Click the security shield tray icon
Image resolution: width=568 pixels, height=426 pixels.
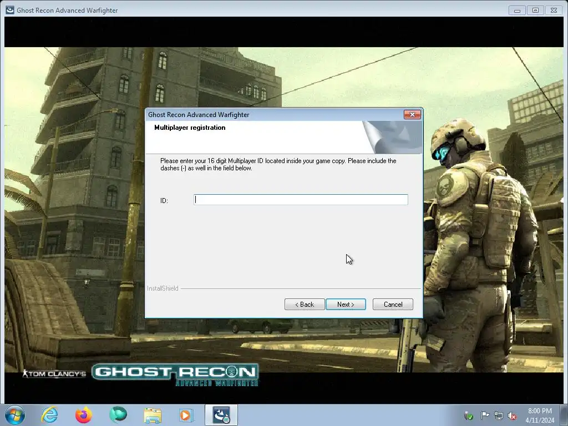point(468,415)
